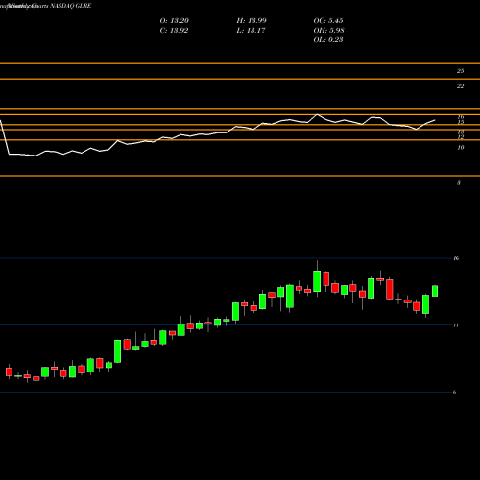Select the close value C: 13.92

(174, 31)
